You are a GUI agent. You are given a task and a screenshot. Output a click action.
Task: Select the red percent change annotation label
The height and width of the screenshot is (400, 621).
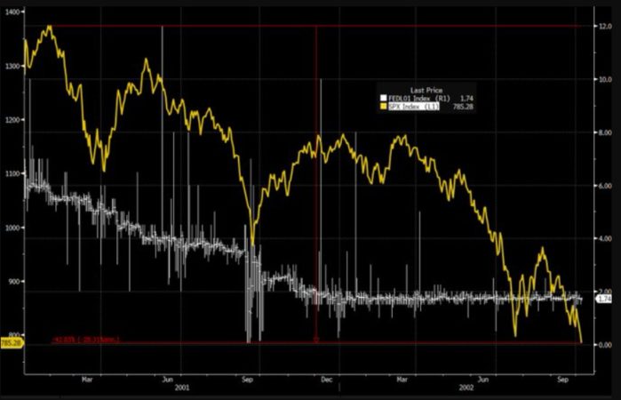click(84, 340)
